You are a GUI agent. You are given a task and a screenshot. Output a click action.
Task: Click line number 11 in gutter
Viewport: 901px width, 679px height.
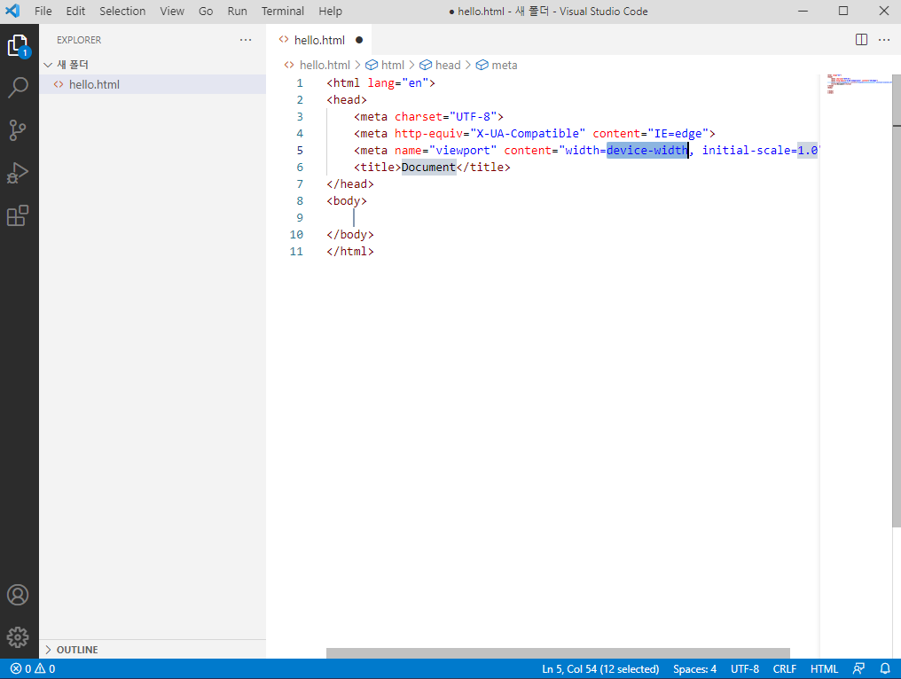296,252
